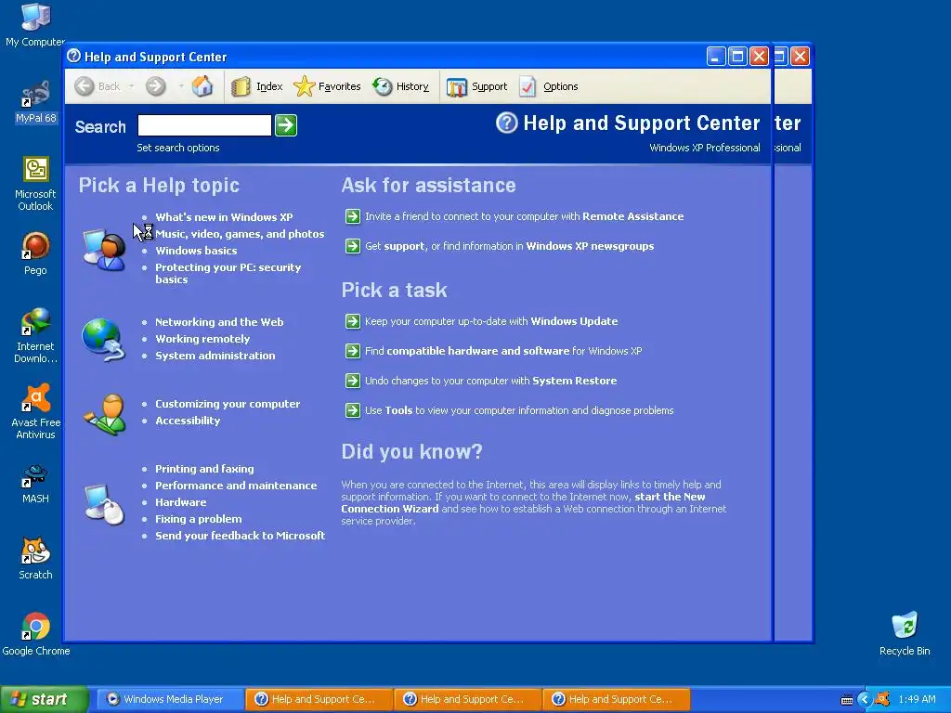This screenshot has width=951, height=713.
Task: Open Customizing your computer topic
Action: 228,404
